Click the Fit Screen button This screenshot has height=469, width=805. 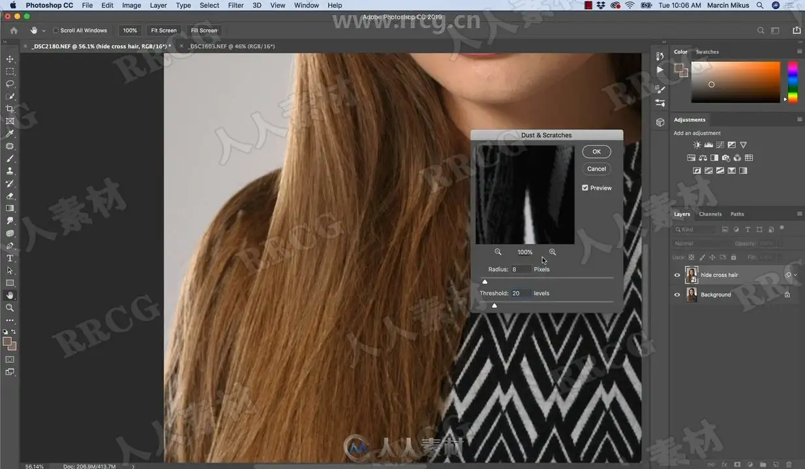click(164, 31)
